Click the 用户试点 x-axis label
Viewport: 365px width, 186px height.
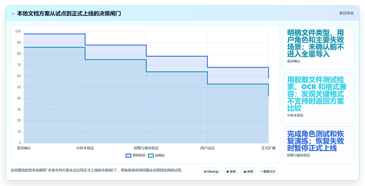point(207,148)
